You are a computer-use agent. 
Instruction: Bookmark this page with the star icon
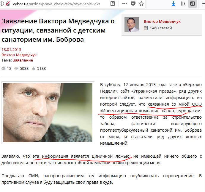click(x=141, y=4)
